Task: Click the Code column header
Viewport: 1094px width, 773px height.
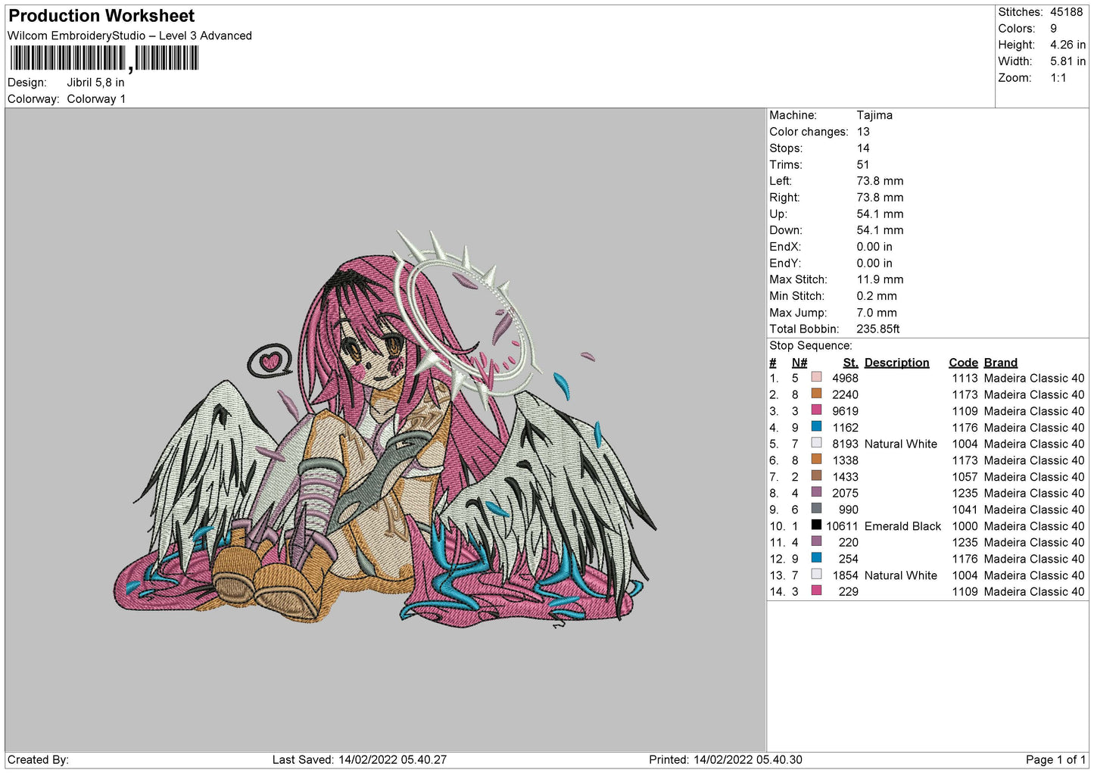Action: (963, 363)
